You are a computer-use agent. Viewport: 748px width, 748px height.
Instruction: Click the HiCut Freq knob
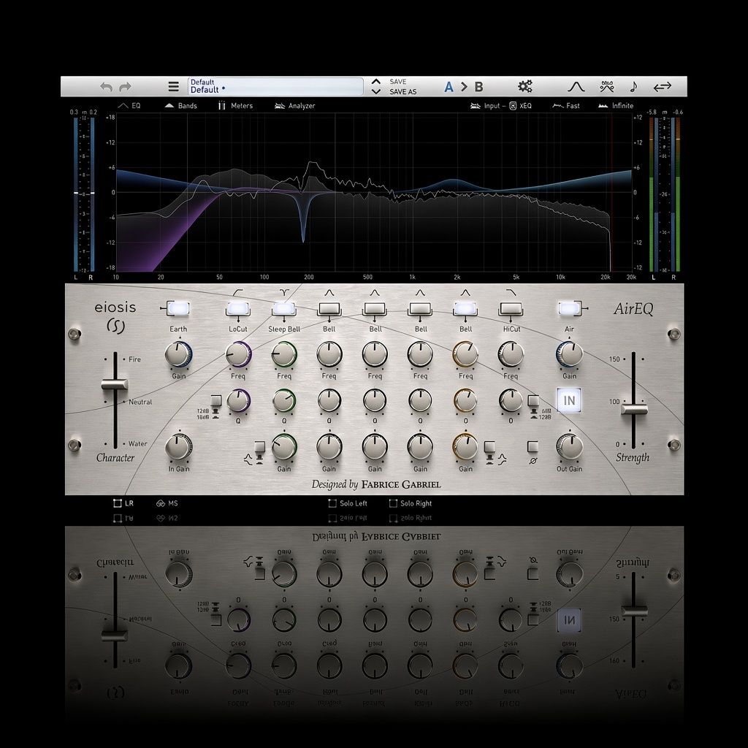511,354
